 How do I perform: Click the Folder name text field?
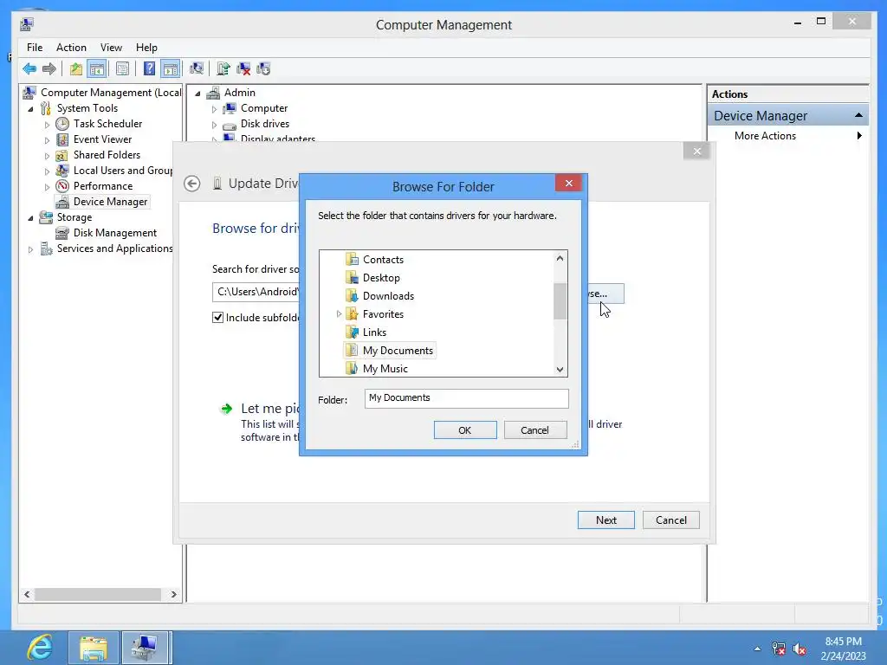tap(466, 398)
